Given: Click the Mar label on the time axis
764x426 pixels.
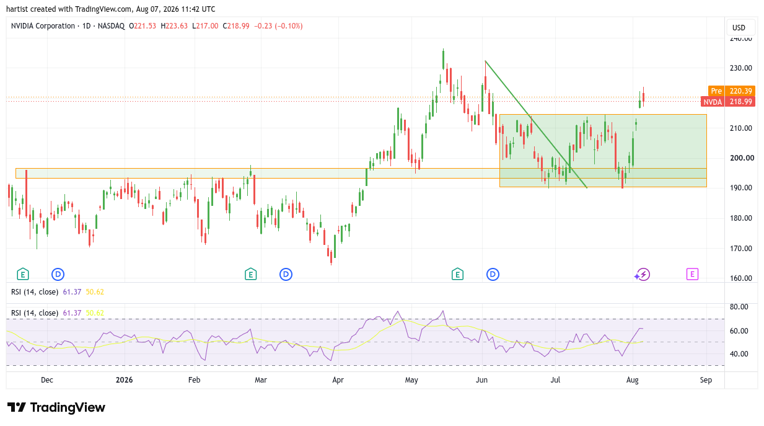Looking at the screenshot, I should coord(261,379).
